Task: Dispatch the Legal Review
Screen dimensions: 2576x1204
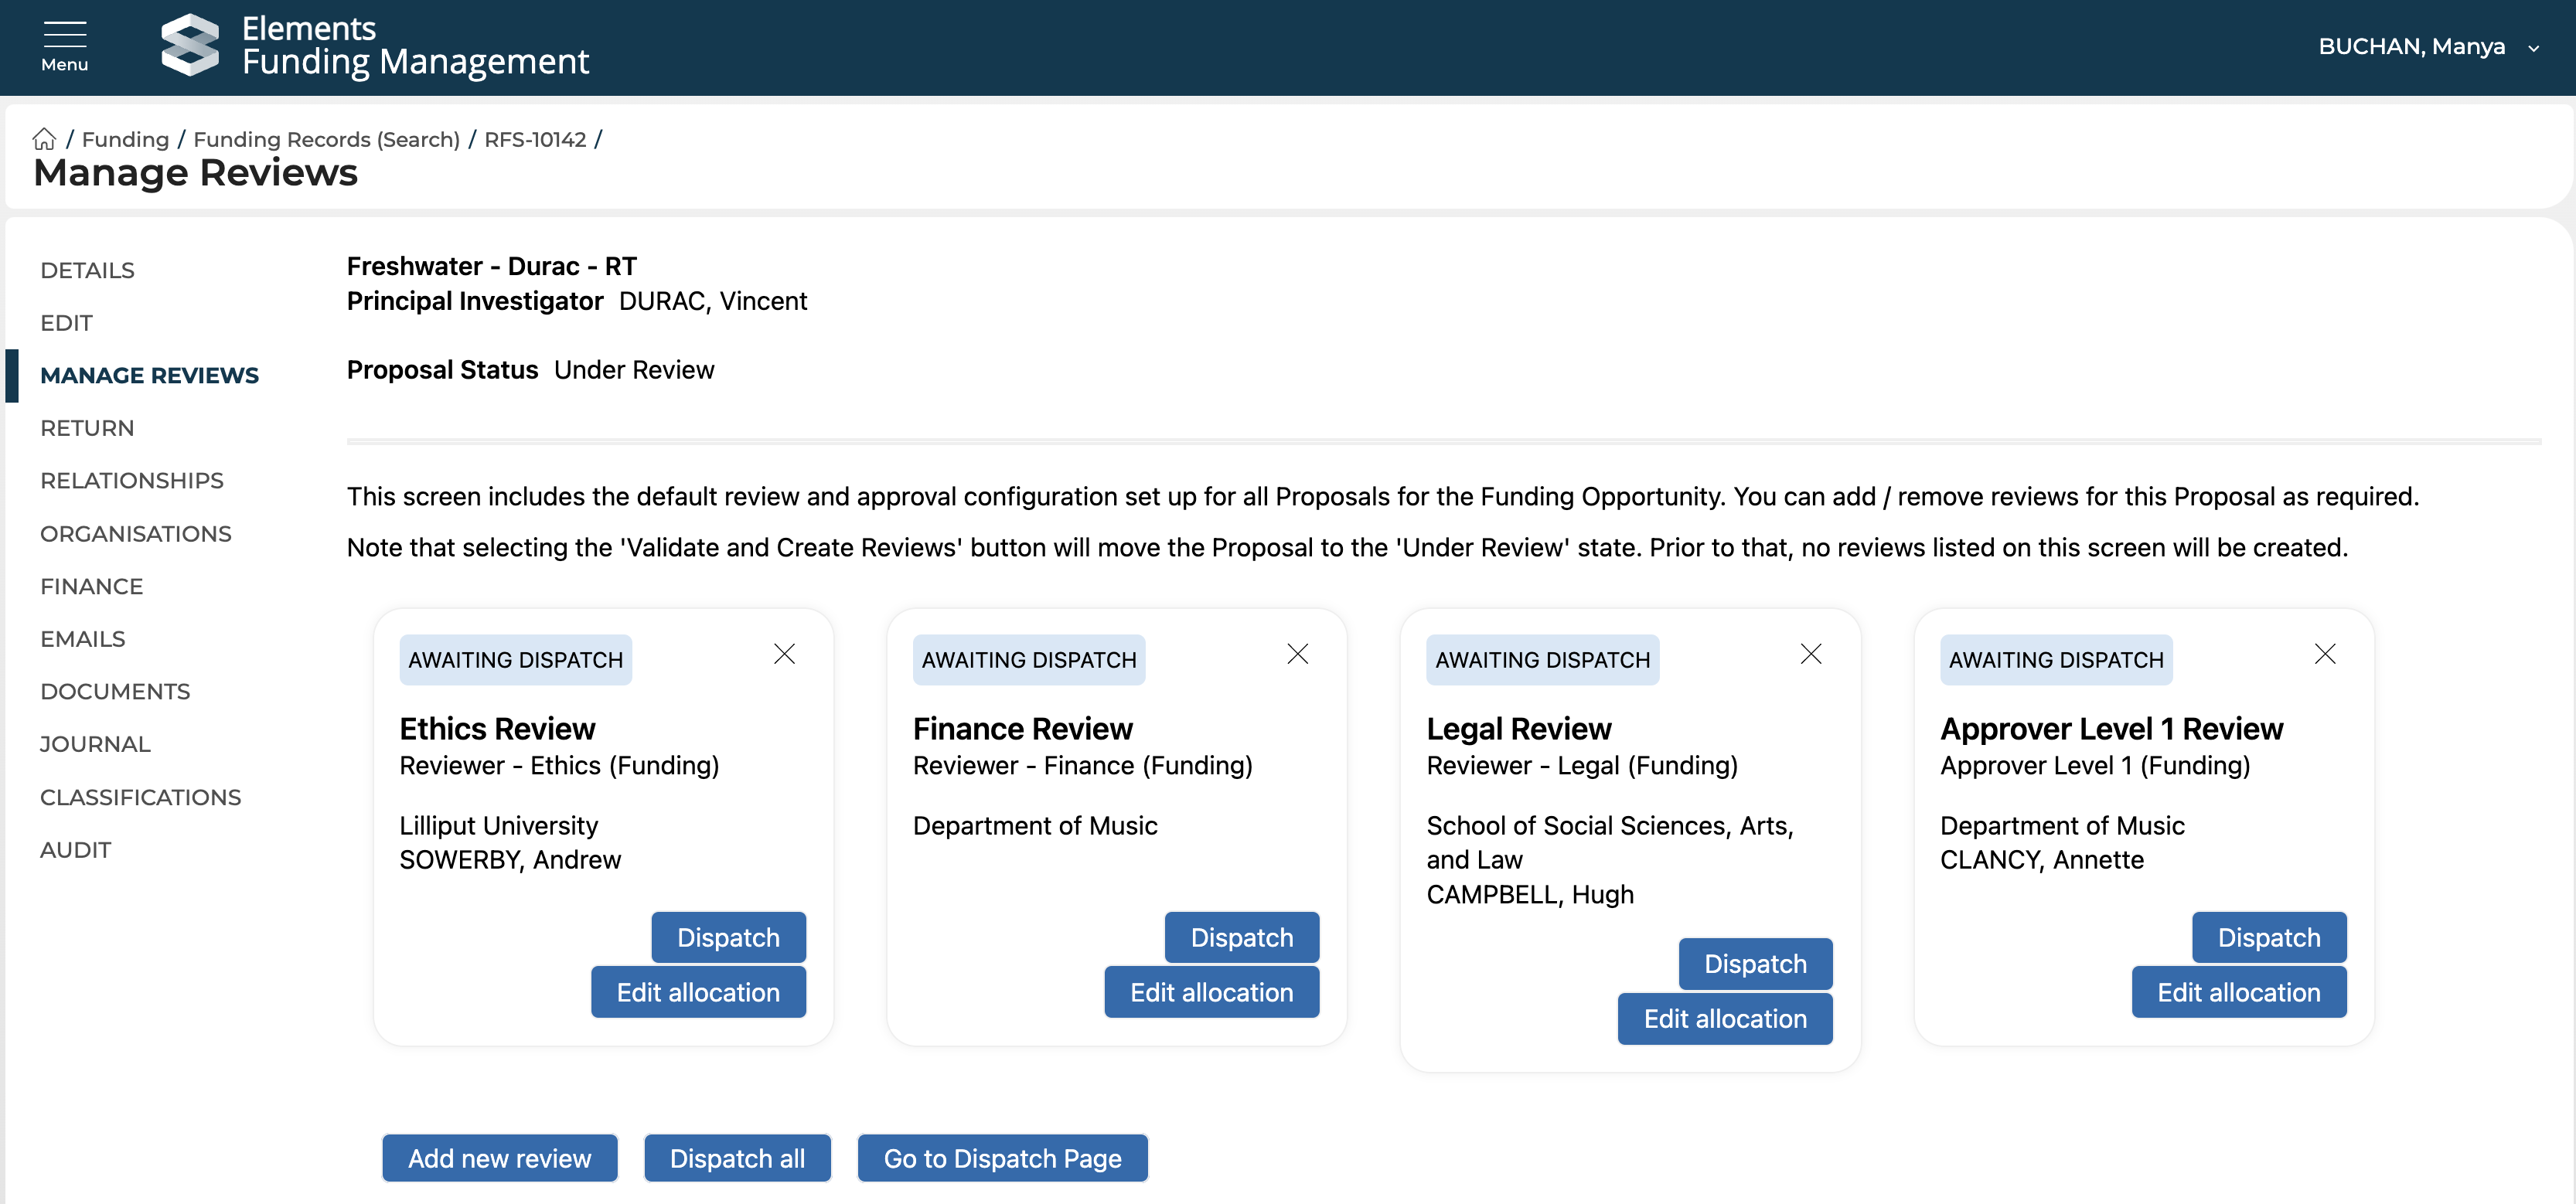Action: (x=1754, y=964)
